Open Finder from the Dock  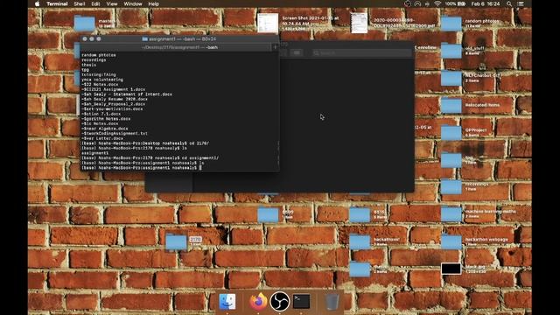pyautogui.click(x=227, y=301)
